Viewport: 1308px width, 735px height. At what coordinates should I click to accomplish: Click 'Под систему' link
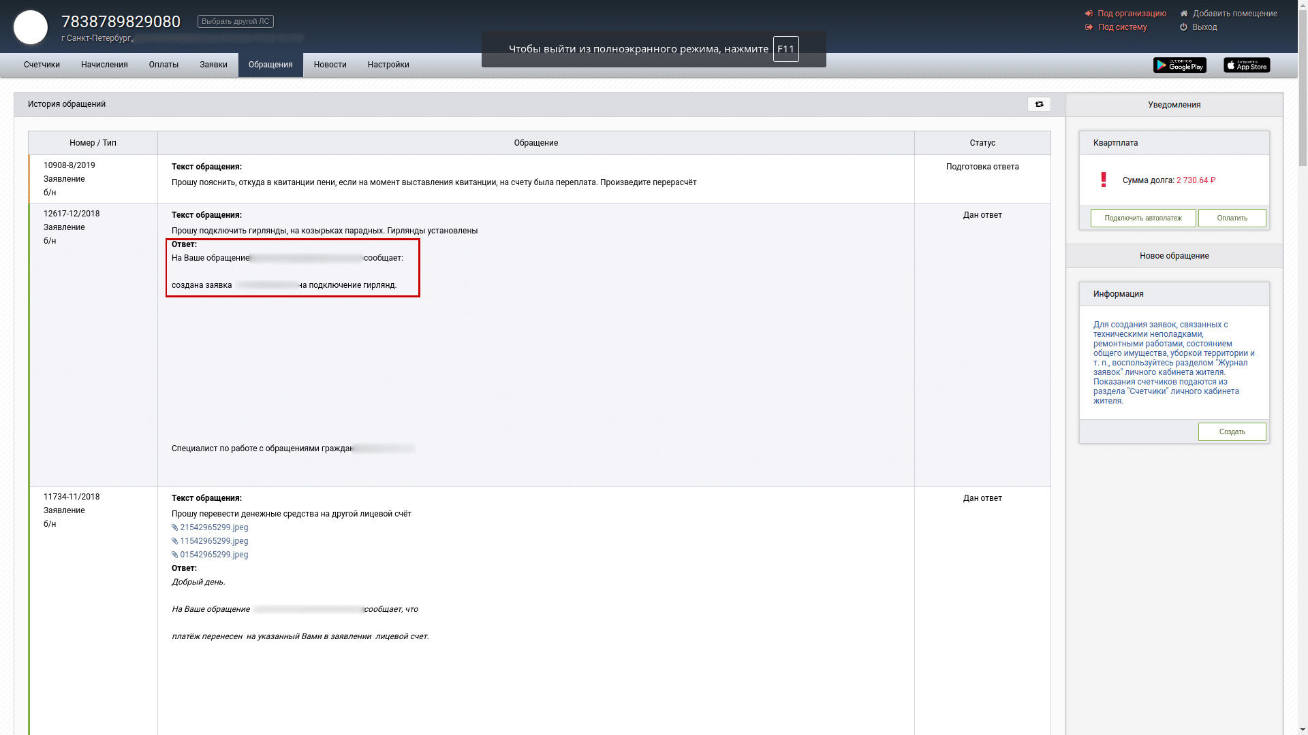[x=1122, y=27]
